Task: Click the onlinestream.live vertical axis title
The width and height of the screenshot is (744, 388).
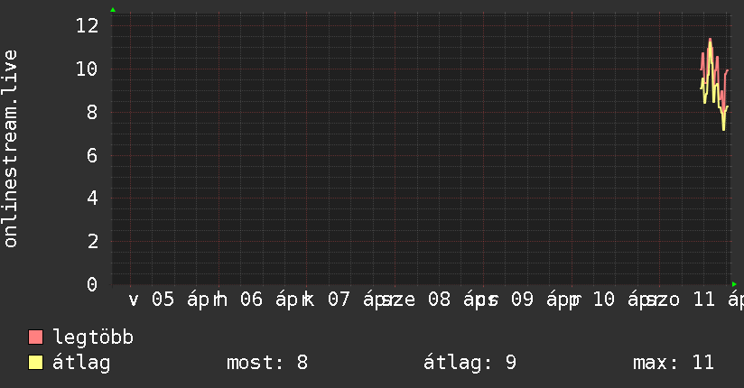Action: [x=11, y=149]
